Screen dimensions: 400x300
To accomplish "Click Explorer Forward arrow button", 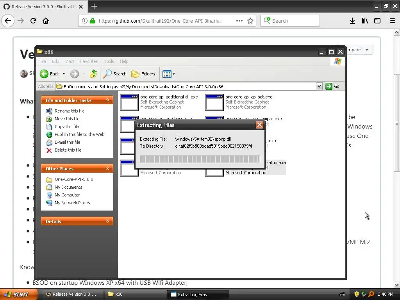I will point(75,74).
